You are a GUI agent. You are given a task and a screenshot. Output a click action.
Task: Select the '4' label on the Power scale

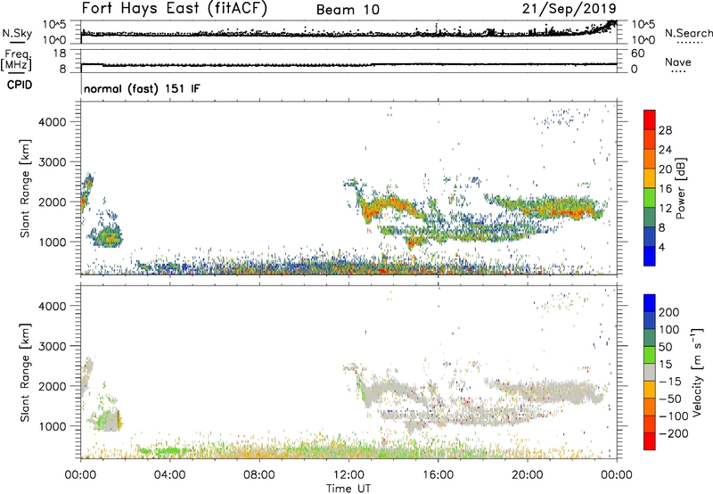(x=661, y=247)
